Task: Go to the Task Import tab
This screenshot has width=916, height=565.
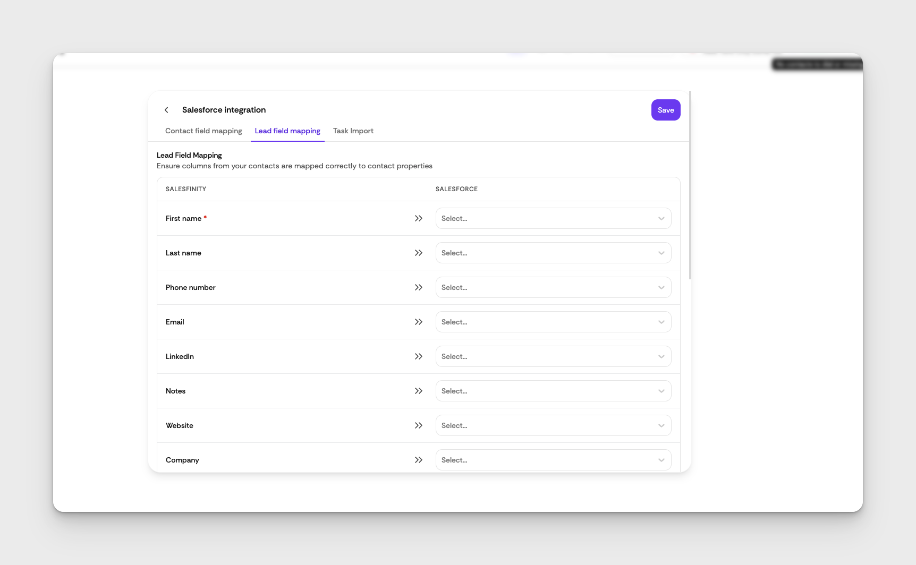Action: click(353, 131)
